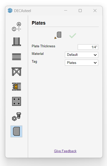Click the SketchUp logo in title bar

pyautogui.click(x=10, y=11)
